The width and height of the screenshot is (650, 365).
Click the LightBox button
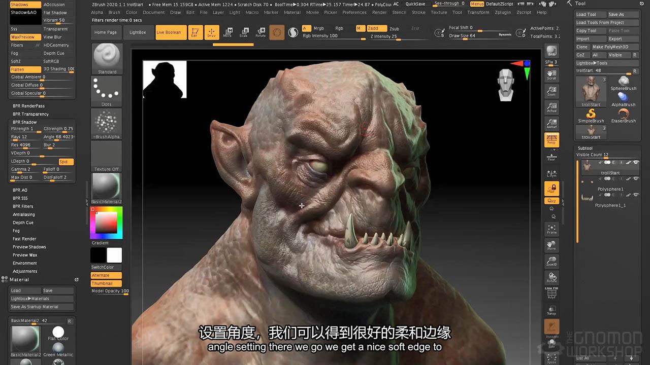click(138, 32)
